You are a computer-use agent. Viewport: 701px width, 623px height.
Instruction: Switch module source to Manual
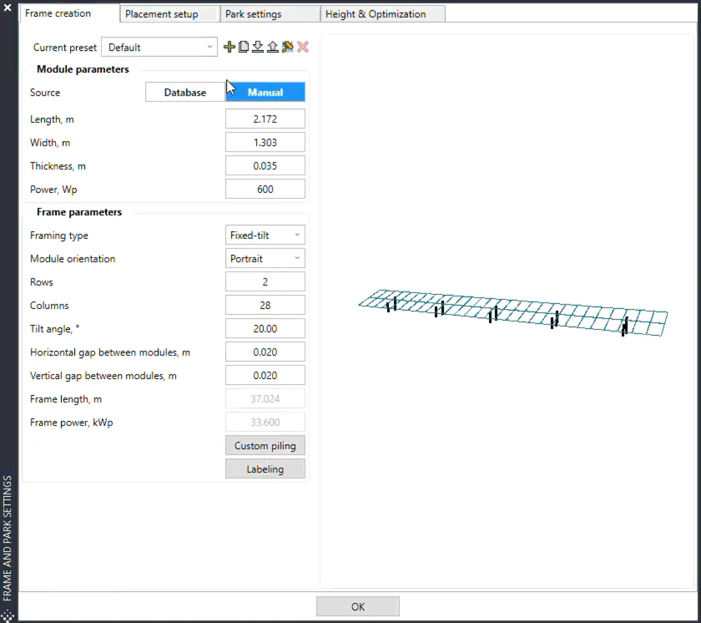pyautogui.click(x=265, y=92)
